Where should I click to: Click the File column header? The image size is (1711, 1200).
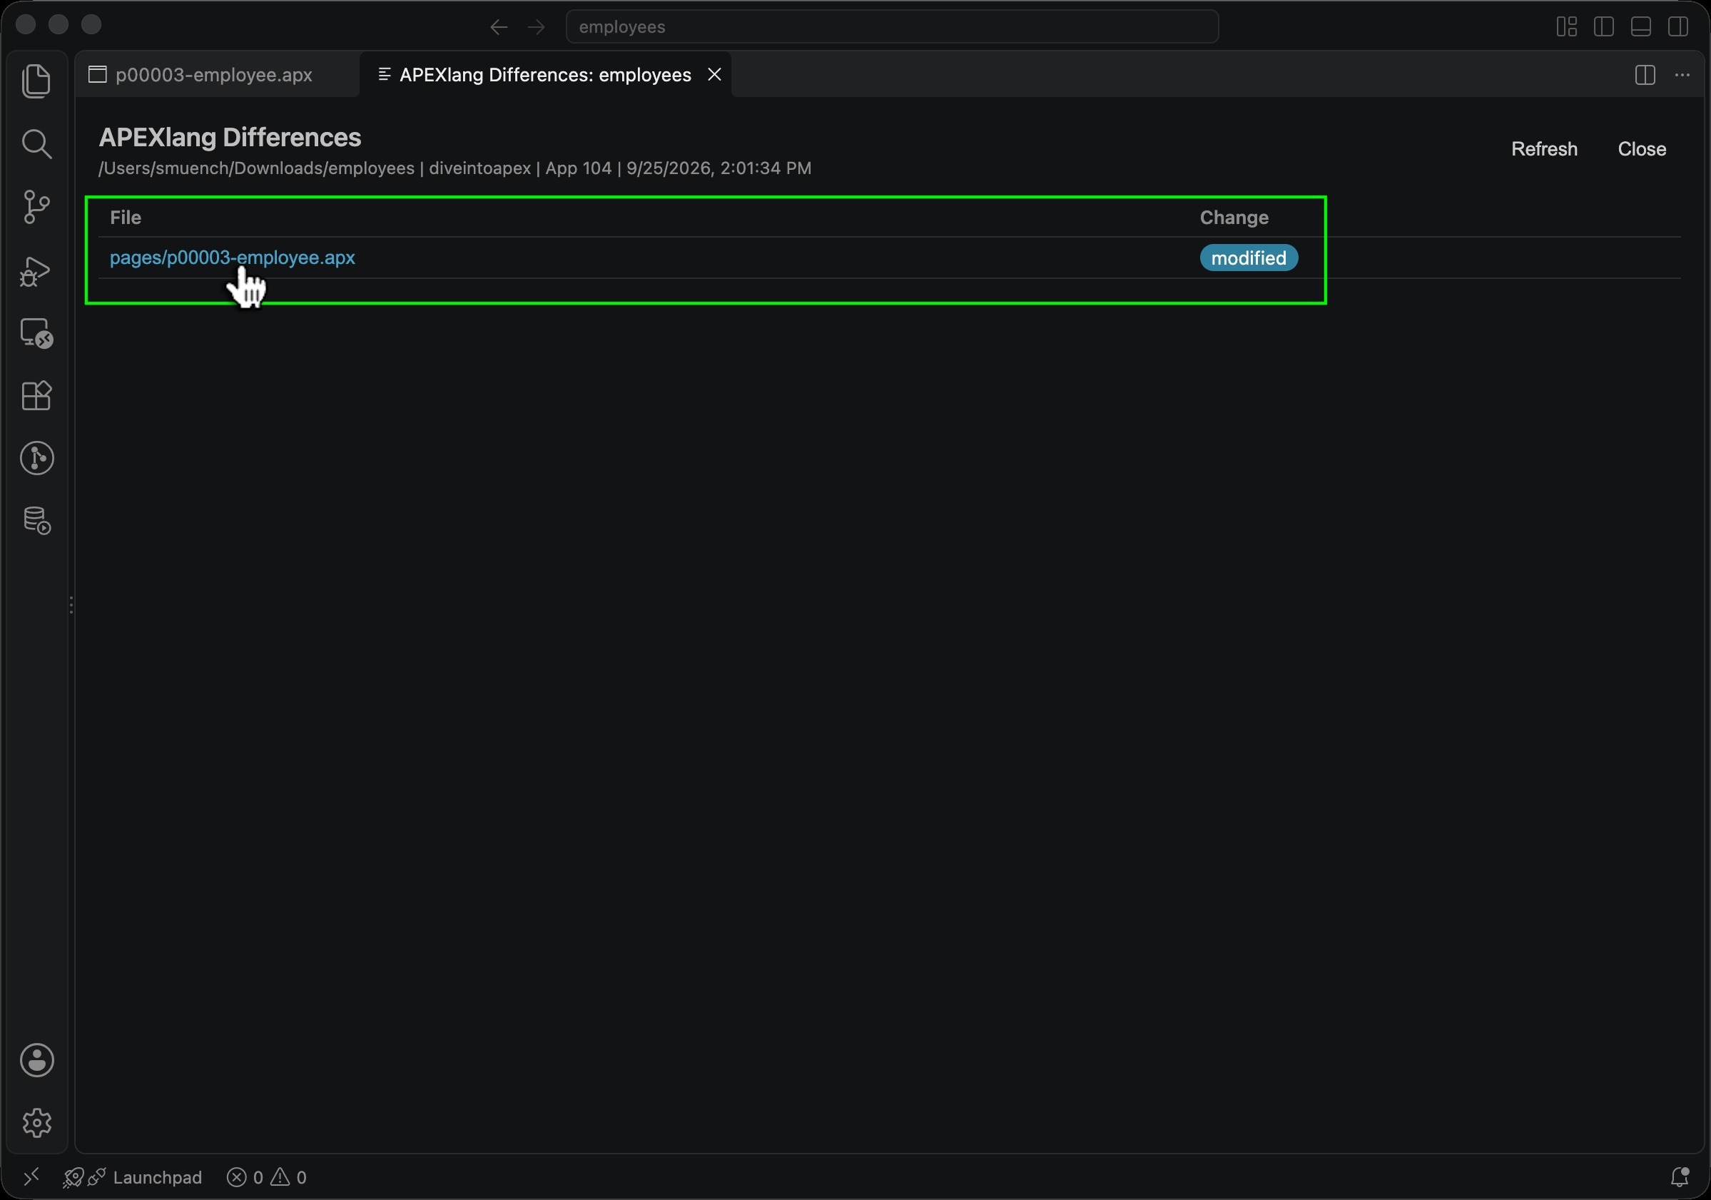pos(125,218)
